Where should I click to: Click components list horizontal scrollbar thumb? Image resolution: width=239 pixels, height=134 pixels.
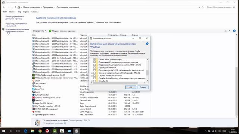[115, 83]
